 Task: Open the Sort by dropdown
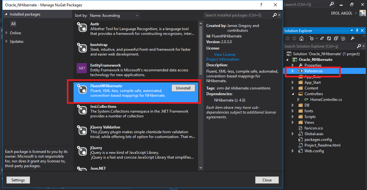(x=114, y=16)
